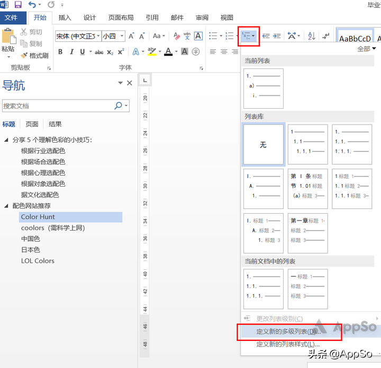
Task: Choose the 1, 1.1, 1.1.1 list style
Action: (308, 145)
